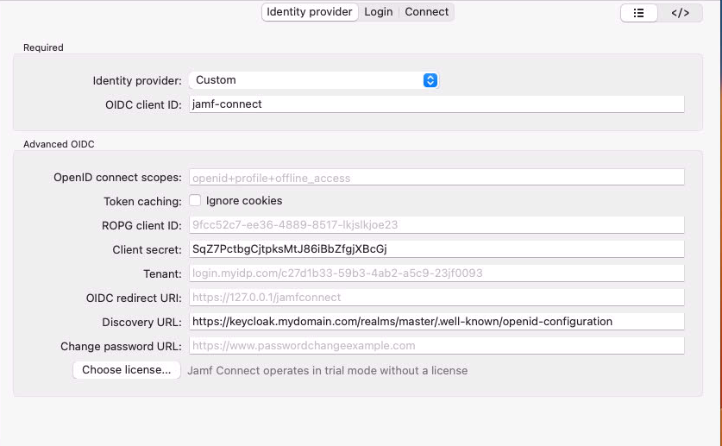Open the Identity provider tab

(x=310, y=12)
